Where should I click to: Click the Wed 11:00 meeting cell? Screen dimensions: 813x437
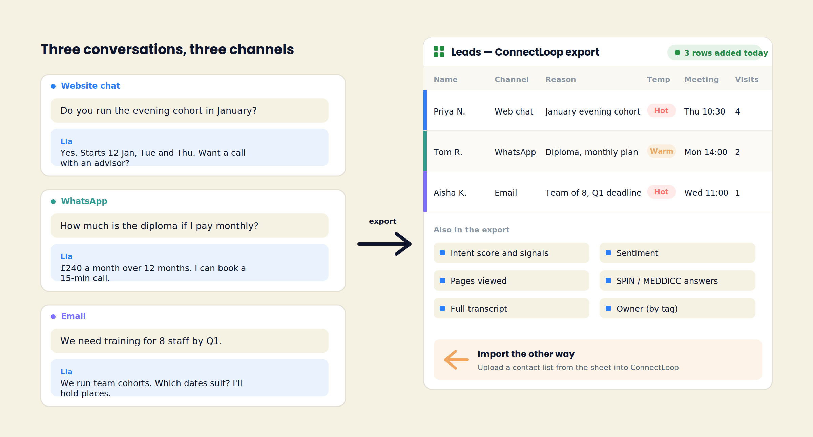tap(706, 193)
